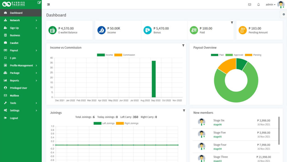
Task: Toggle the Commission legend in bar chart
Action: click(x=124, y=55)
